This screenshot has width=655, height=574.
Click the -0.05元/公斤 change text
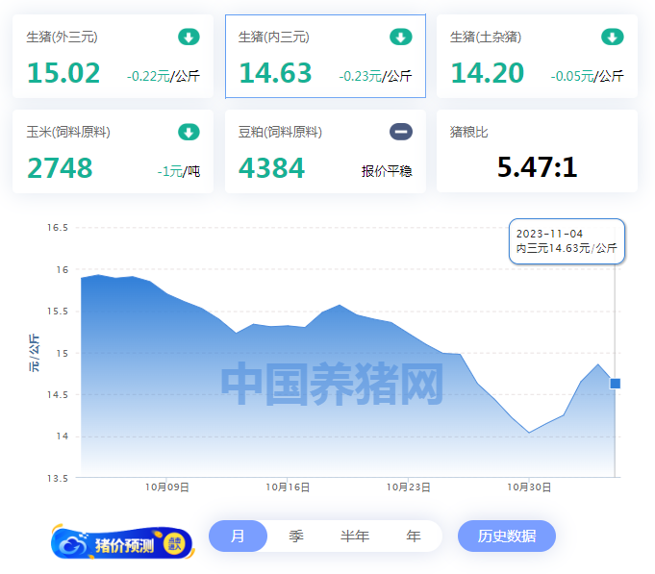tap(587, 76)
